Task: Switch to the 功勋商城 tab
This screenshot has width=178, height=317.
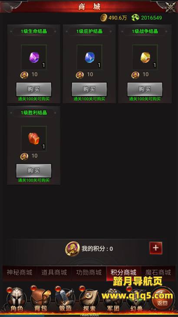Action: pyautogui.click(x=89, y=273)
